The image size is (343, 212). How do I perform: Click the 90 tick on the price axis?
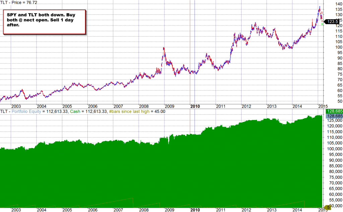(x=340, y=58)
